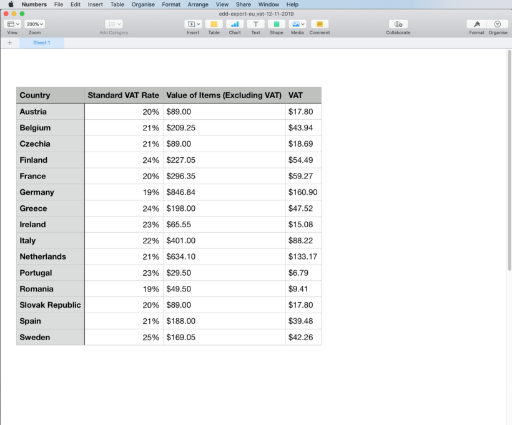Open the Arrange menu

(197, 4)
